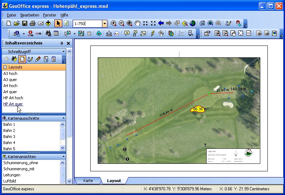Click the red magnet snapping icon
The width and height of the screenshot is (285, 195).
click(x=239, y=23)
